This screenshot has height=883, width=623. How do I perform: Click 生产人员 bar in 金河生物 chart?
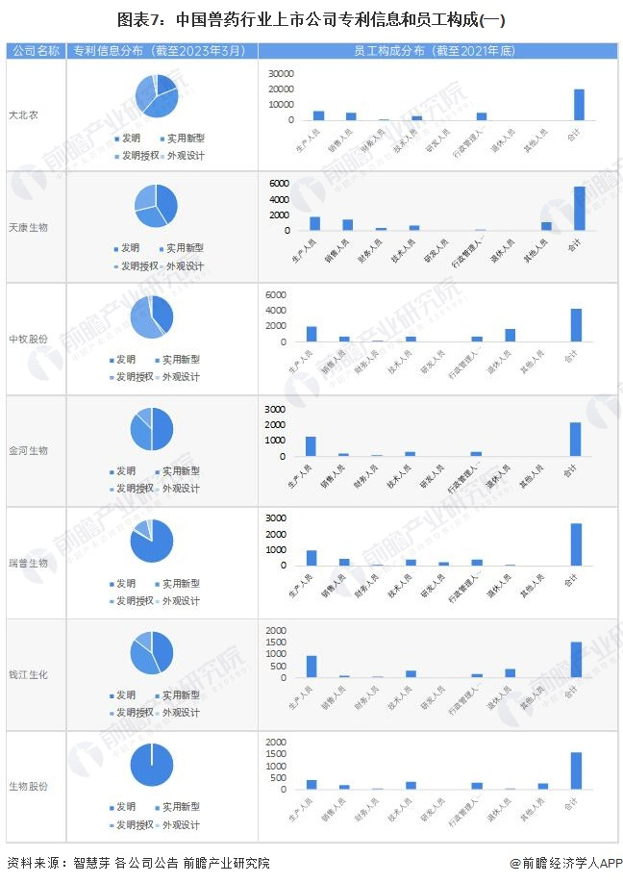pos(311,446)
